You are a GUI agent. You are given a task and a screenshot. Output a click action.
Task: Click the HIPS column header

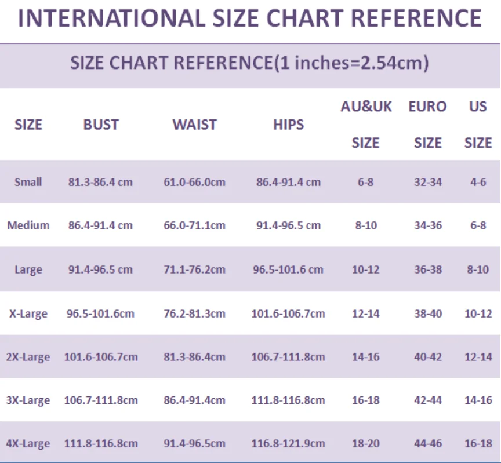(x=288, y=125)
